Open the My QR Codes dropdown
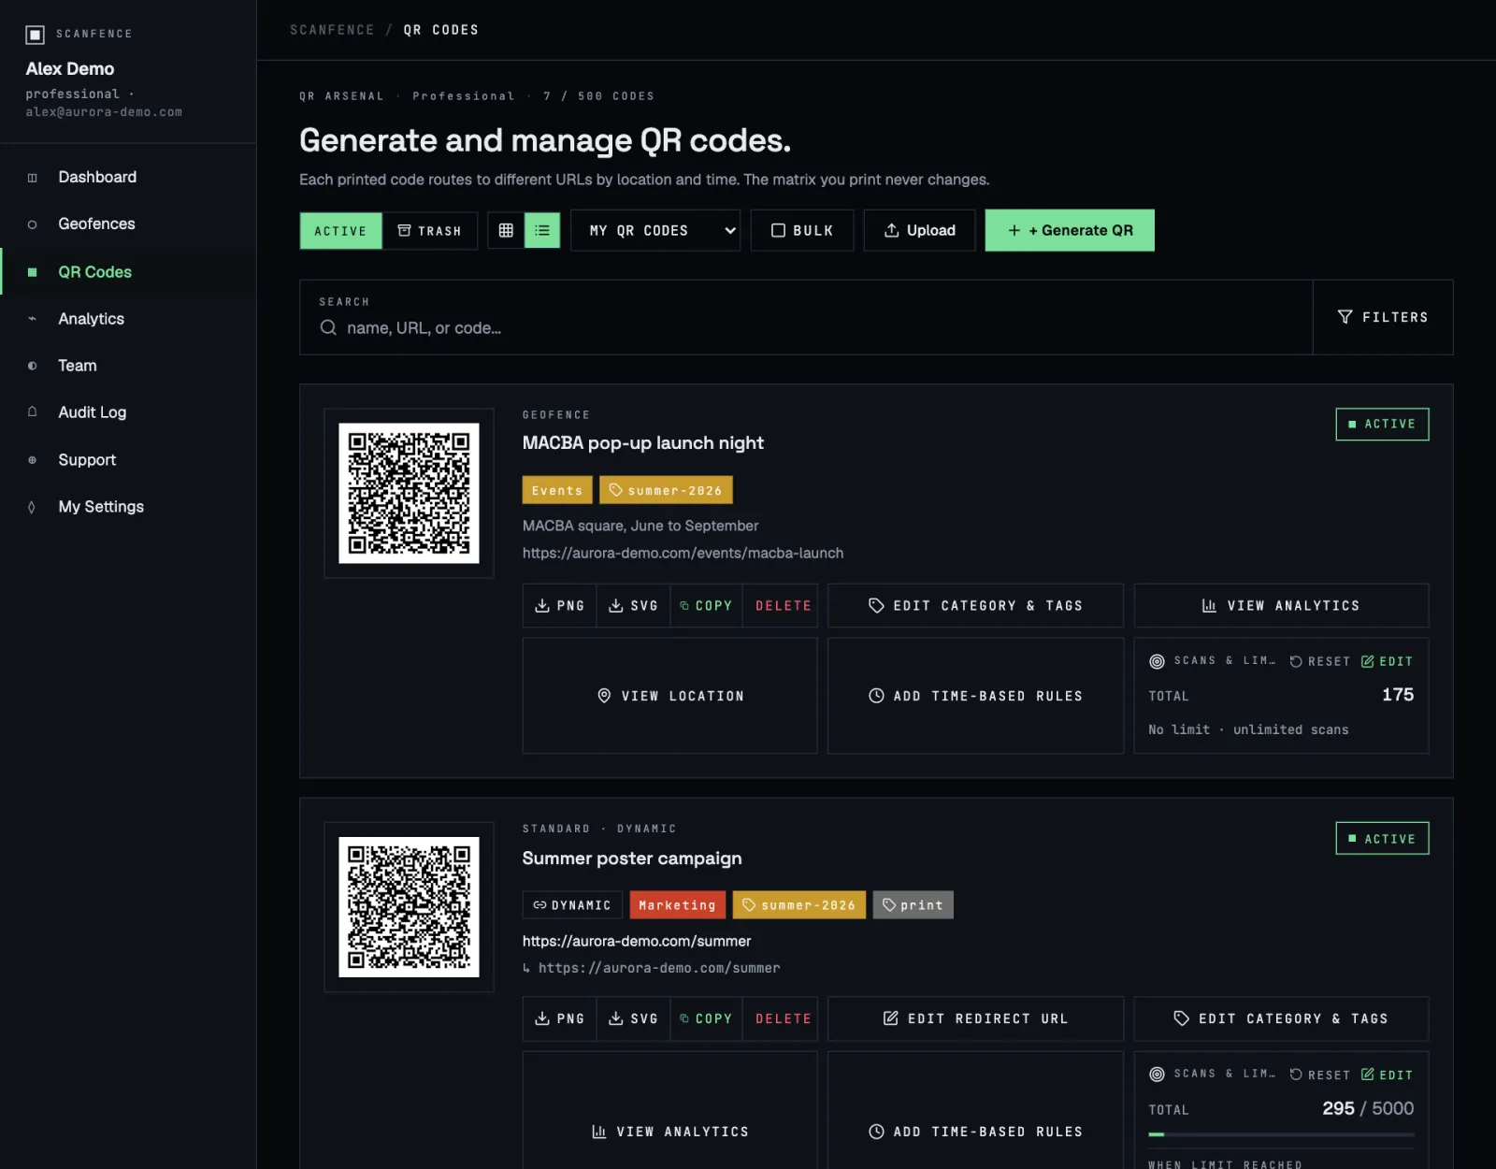Screen dimensions: 1496x1169 655,230
